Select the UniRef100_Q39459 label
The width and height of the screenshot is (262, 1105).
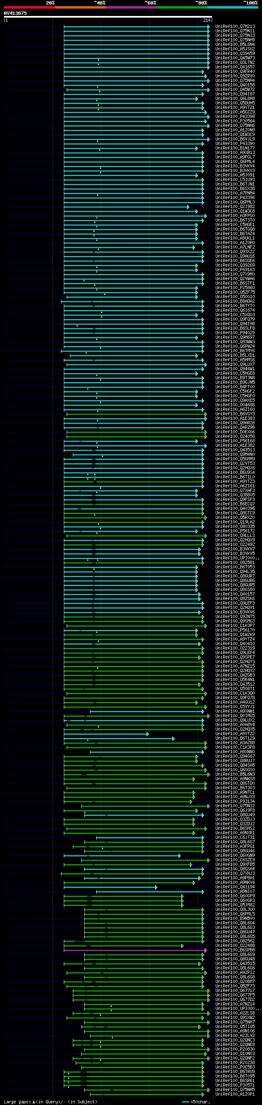coord(235,54)
